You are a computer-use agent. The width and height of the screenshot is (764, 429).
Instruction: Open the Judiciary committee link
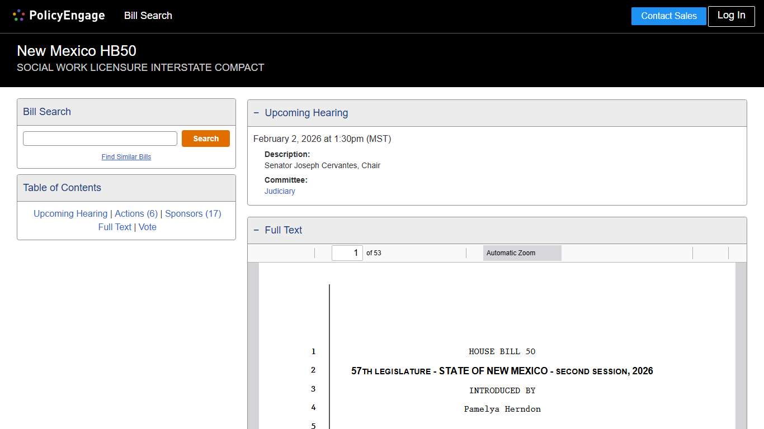click(x=280, y=191)
